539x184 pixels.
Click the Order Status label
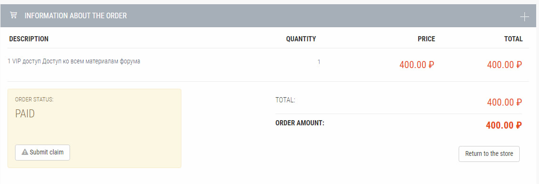click(x=34, y=100)
